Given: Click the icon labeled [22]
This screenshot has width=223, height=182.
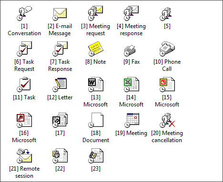Looking at the screenshot, I should 60,156.
